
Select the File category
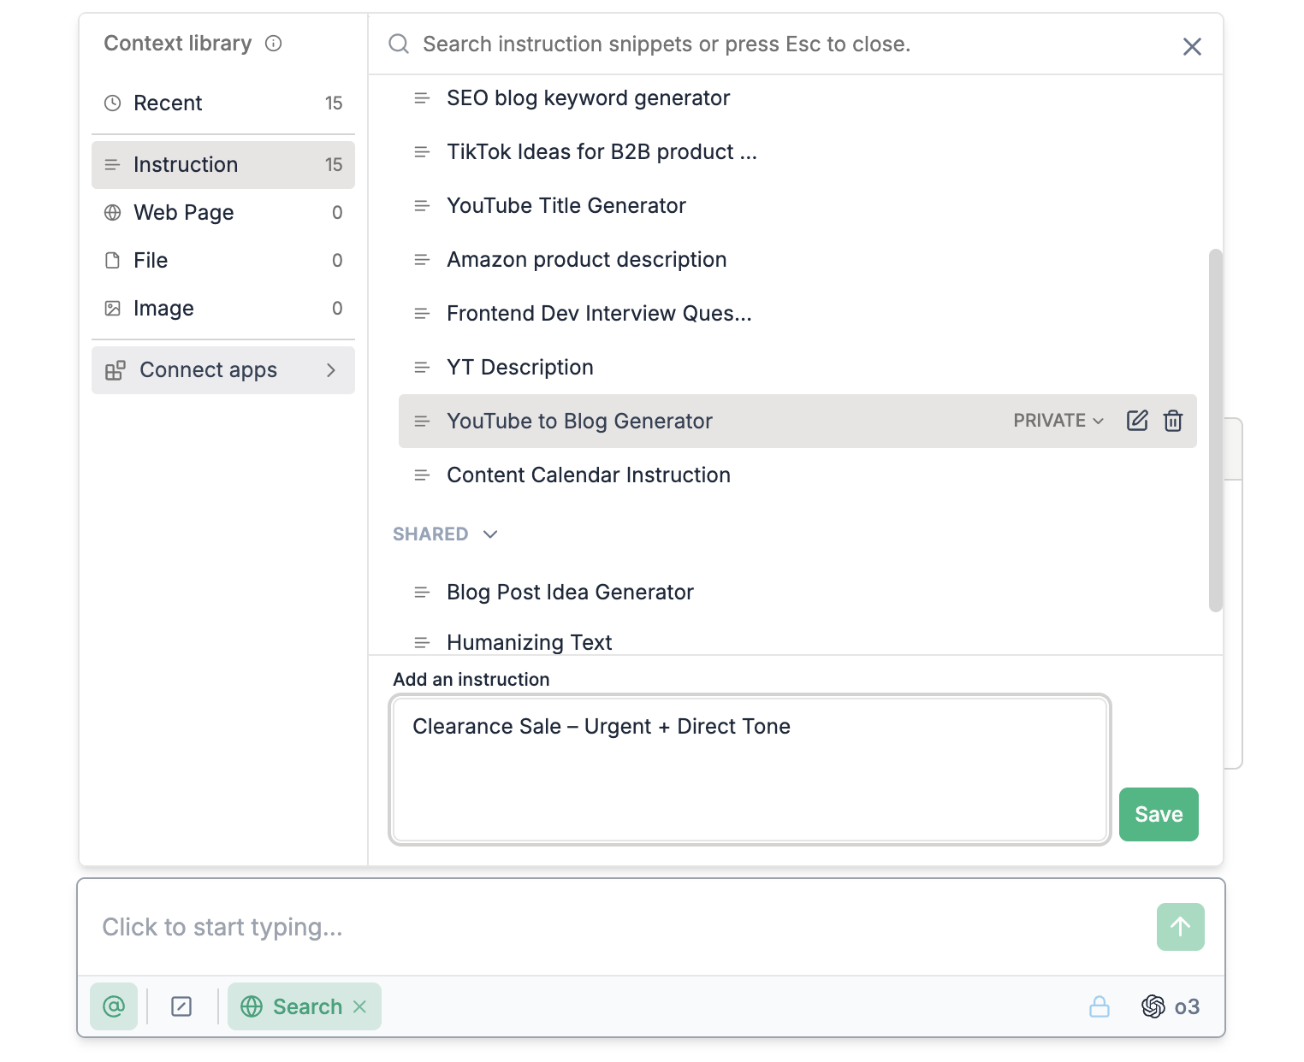pyautogui.click(x=223, y=261)
